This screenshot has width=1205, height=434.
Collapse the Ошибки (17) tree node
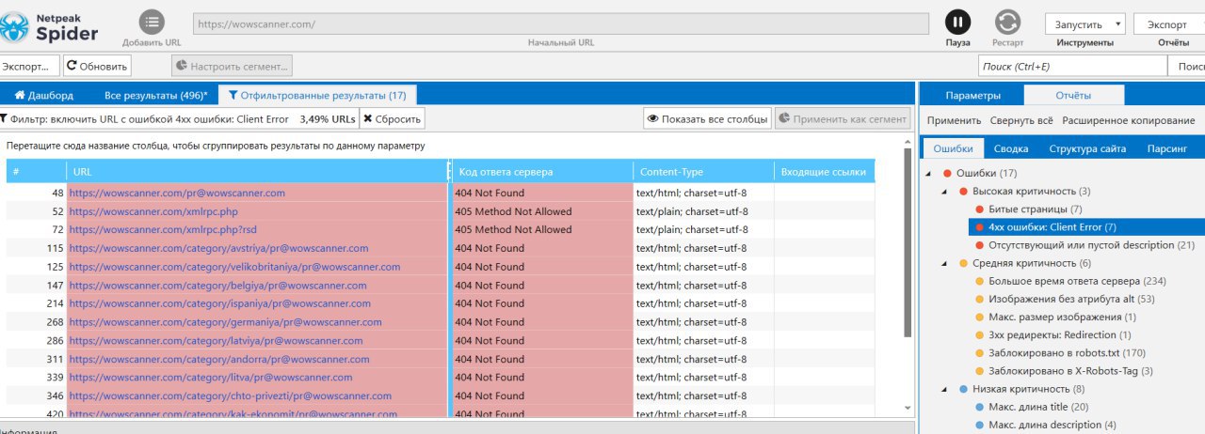[930, 173]
